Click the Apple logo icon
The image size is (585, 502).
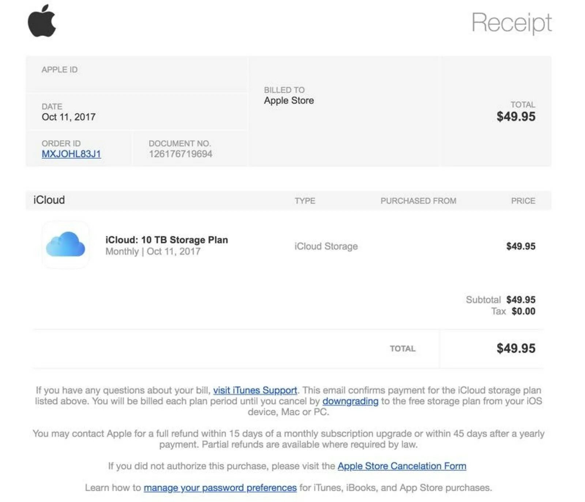(42, 21)
